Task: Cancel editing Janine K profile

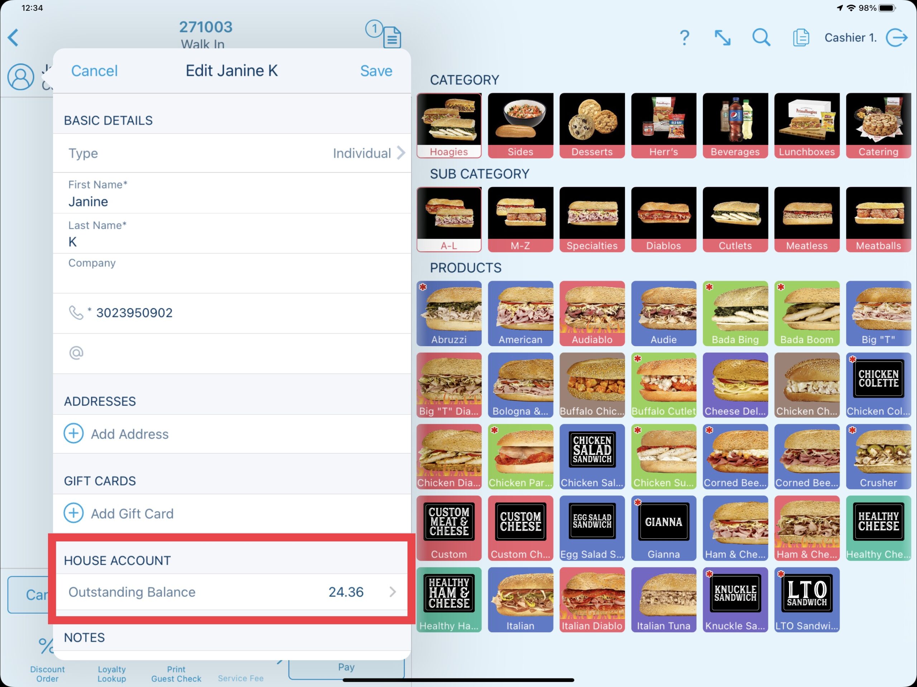Action: pos(94,70)
